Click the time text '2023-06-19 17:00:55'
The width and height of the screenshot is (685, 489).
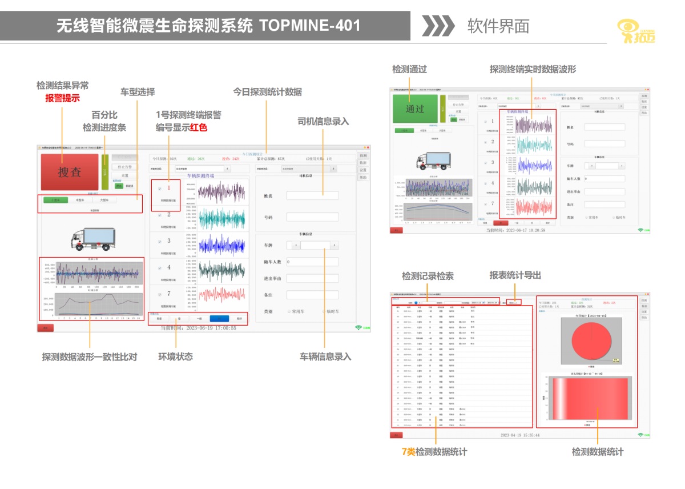[210, 328]
